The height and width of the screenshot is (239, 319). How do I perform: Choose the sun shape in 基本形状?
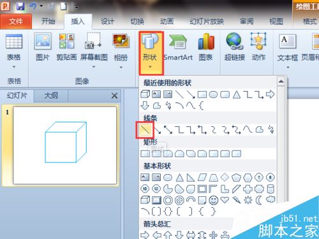tap(248, 200)
